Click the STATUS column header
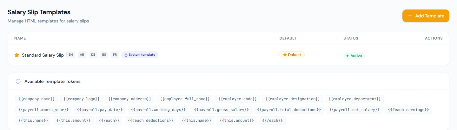 (x=351, y=38)
